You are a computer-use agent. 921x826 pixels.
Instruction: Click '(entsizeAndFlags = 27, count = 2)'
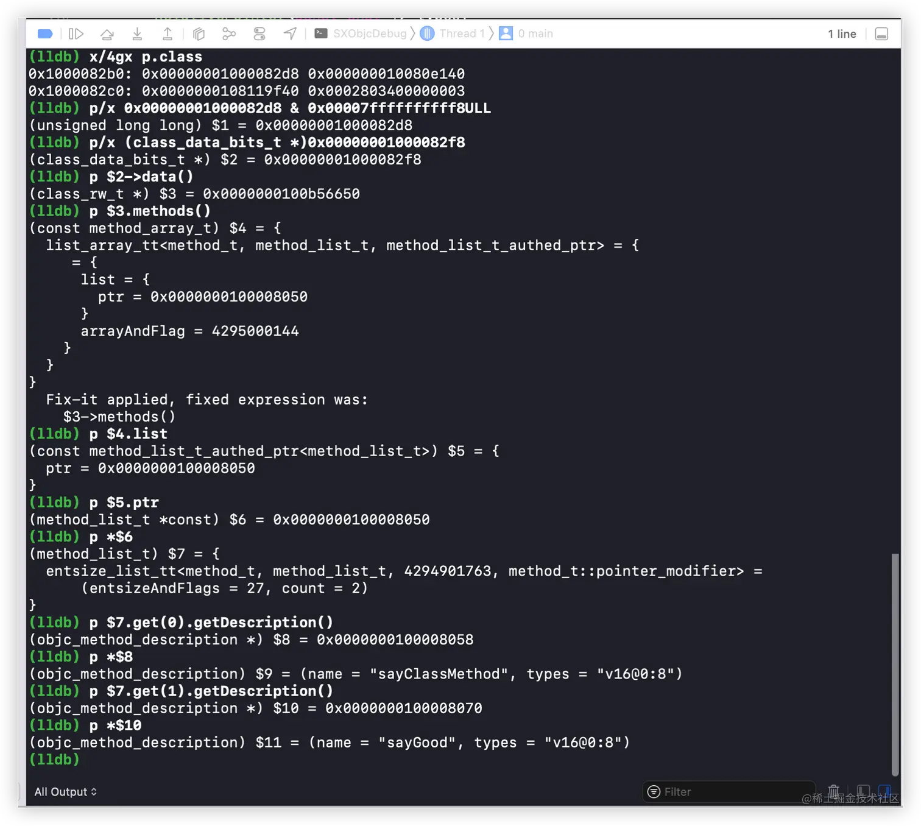(224, 588)
